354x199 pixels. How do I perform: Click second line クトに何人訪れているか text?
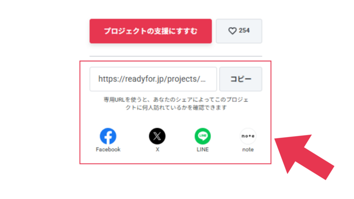tap(176, 107)
